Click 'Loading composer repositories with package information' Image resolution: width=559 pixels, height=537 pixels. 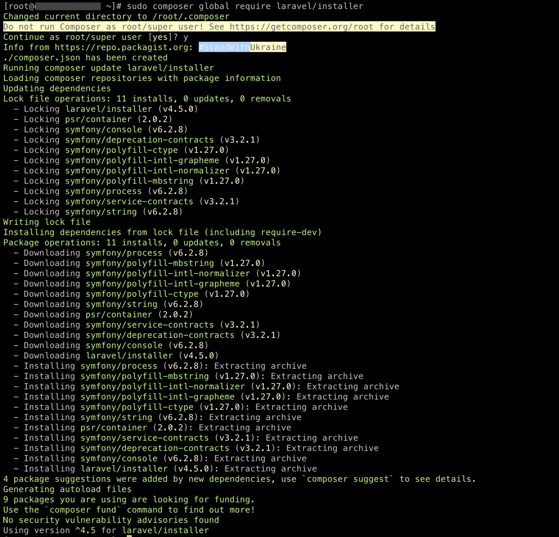[x=142, y=78]
